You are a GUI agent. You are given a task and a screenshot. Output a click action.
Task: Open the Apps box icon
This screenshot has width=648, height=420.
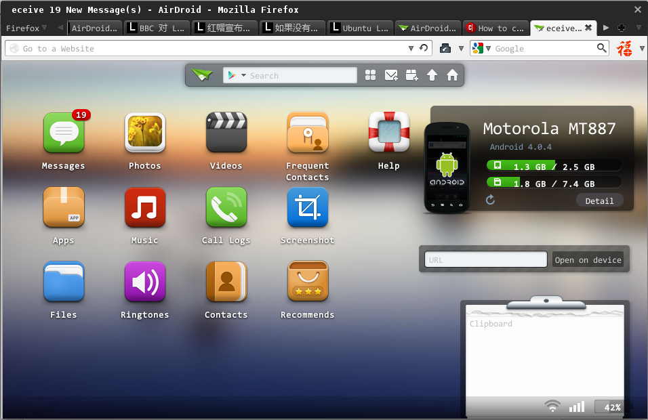(x=64, y=207)
